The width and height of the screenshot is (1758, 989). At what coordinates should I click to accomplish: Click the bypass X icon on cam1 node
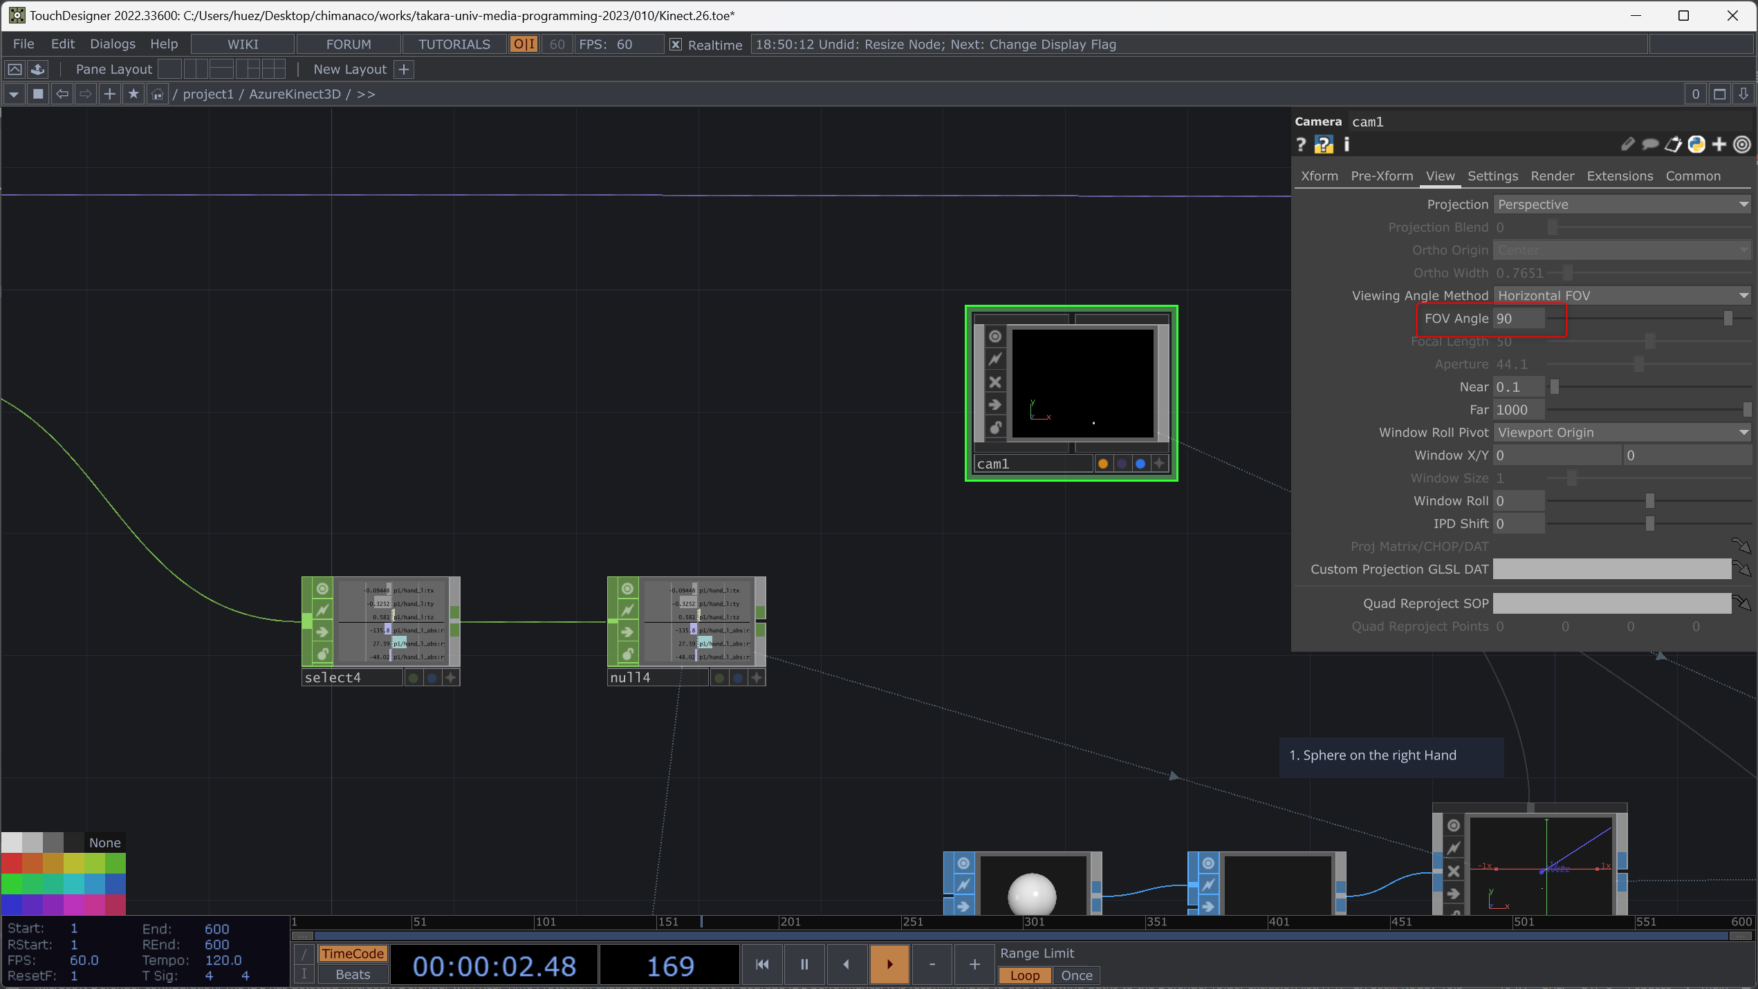(994, 382)
